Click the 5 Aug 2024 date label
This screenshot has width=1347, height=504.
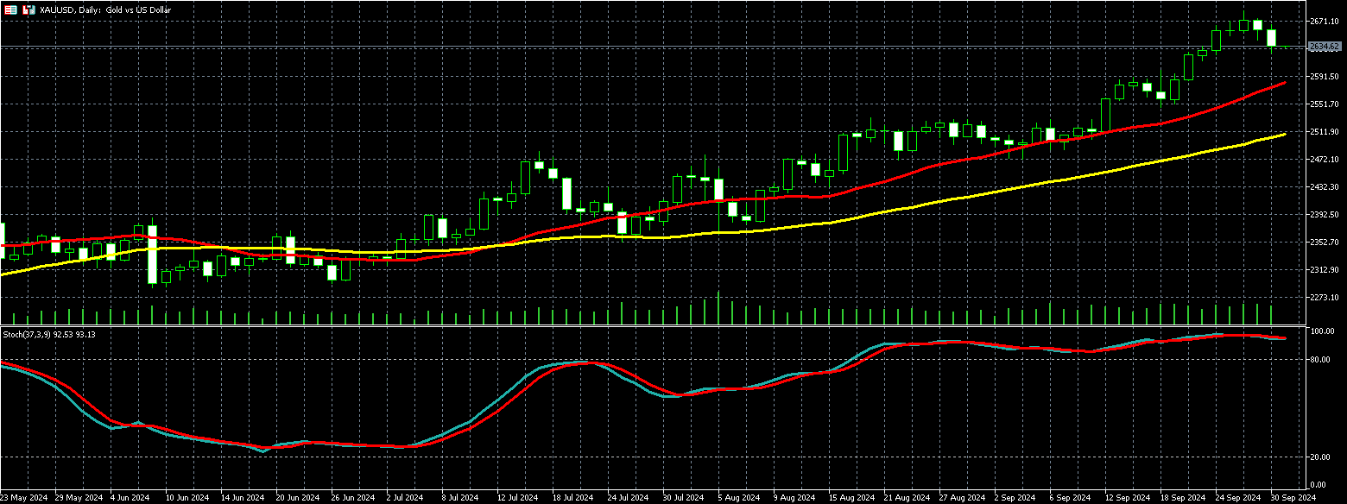tap(738, 498)
